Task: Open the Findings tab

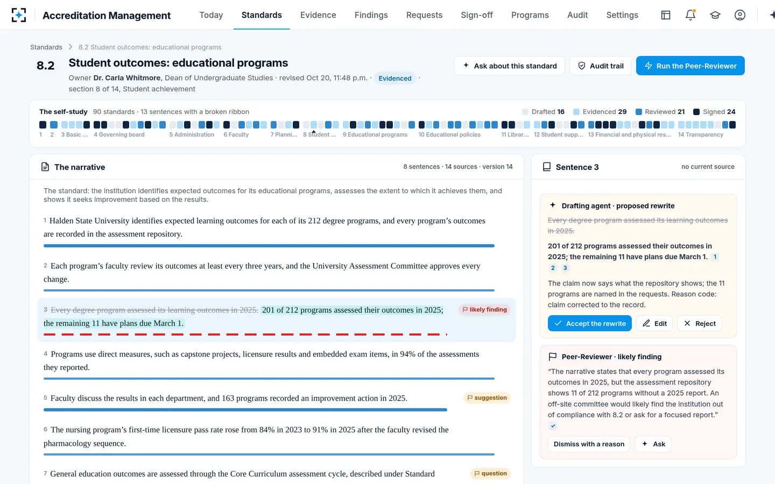Action: pos(371,15)
